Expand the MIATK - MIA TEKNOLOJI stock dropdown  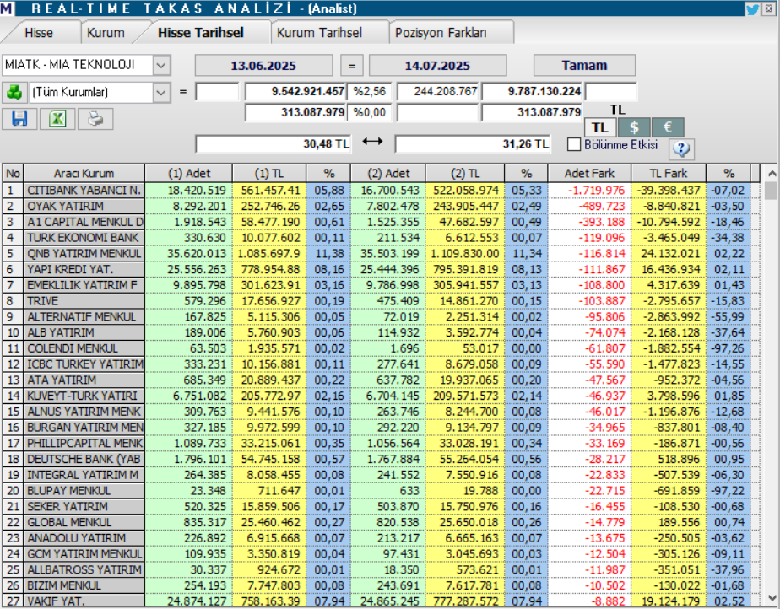[x=161, y=65]
